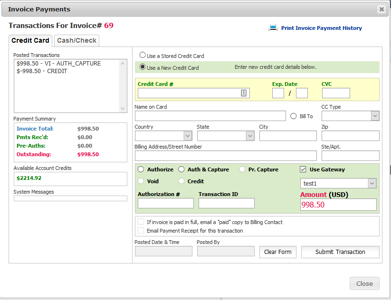Select the Bill To radio button
Screen dimensions: 391x300
(x=293, y=116)
